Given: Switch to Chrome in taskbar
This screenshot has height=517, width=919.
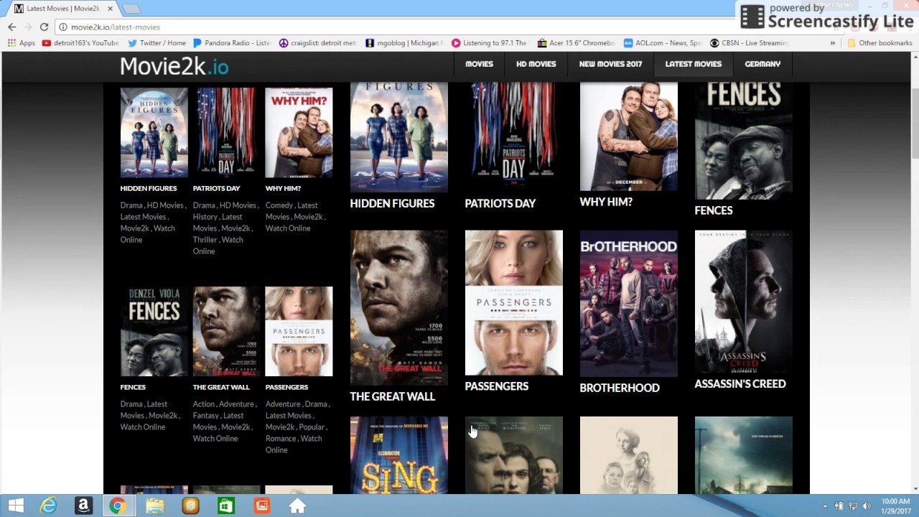Looking at the screenshot, I should click(x=118, y=506).
